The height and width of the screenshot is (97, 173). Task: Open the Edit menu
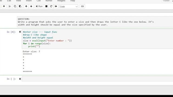[x=9, y=1]
